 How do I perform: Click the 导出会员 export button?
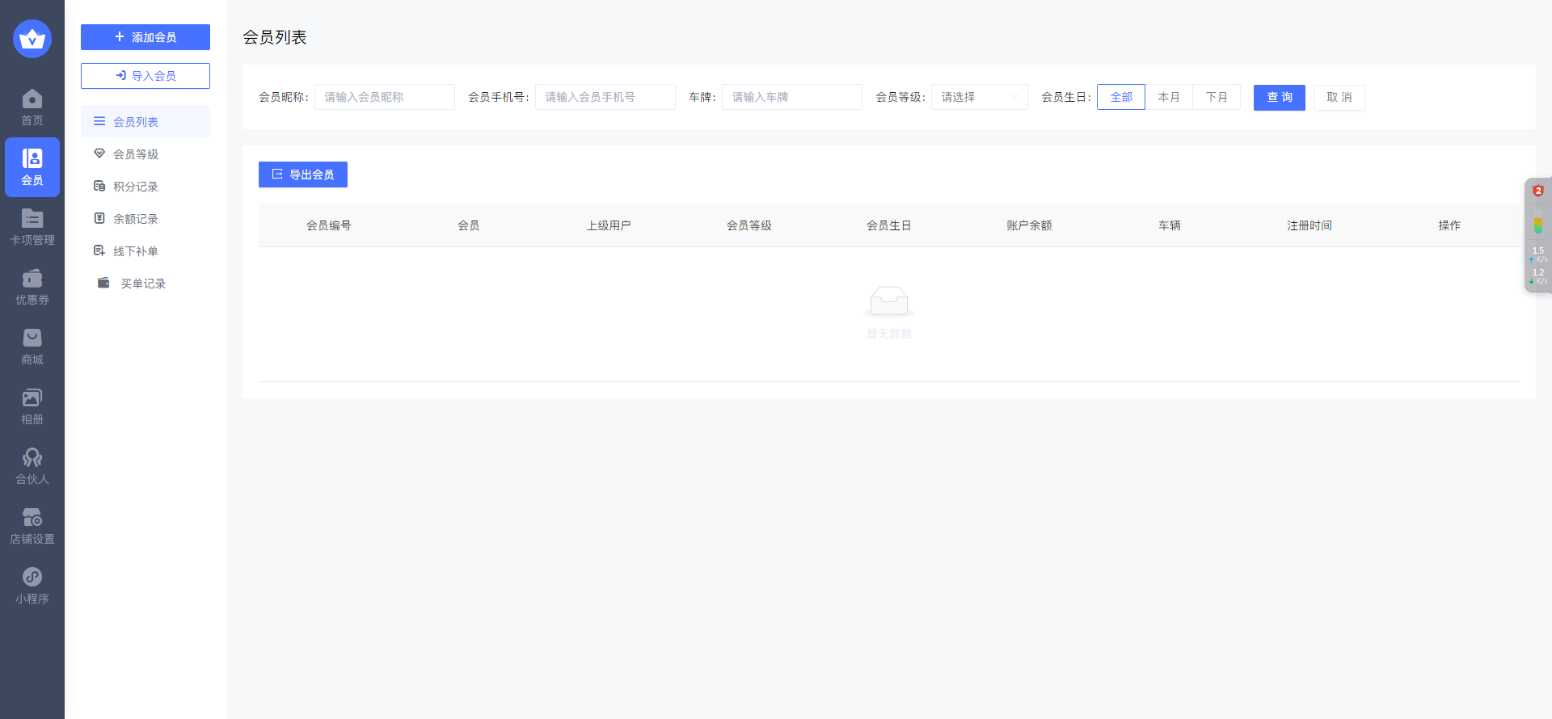(x=303, y=174)
